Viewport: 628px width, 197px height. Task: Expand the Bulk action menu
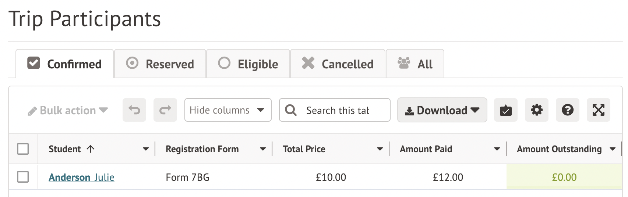coord(68,111)
